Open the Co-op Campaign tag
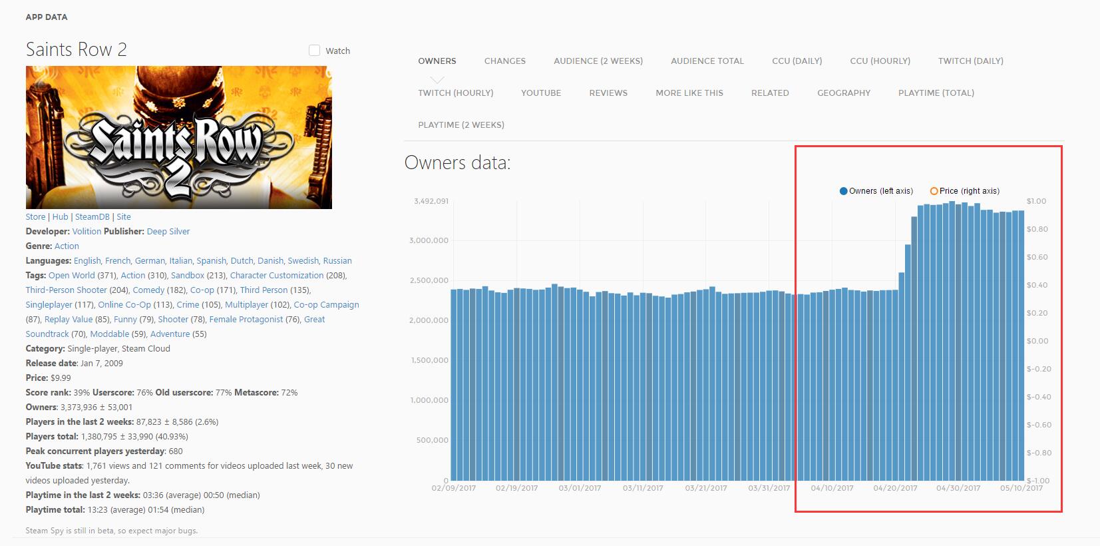This screenshot has height=546, width=1100. point(327,304)
